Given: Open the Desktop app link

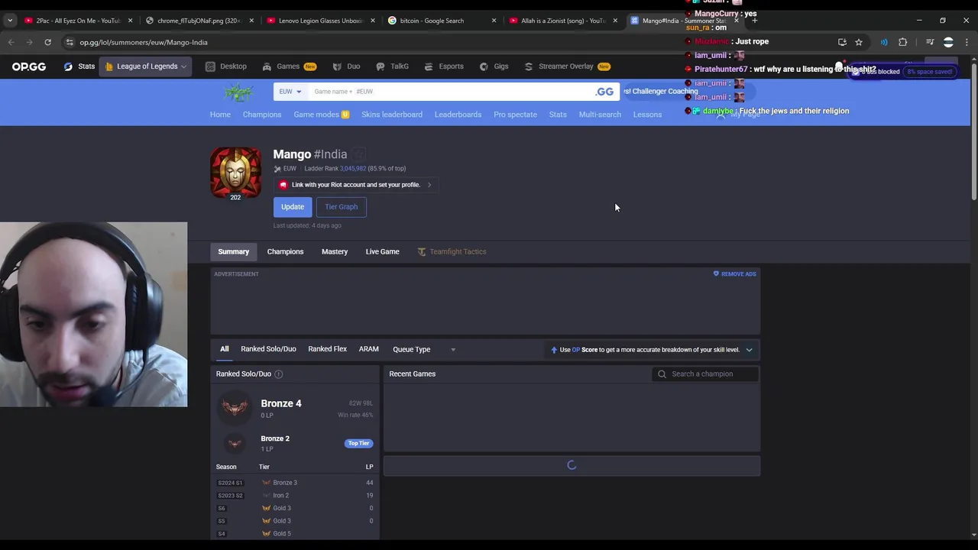Looking at the screenshot, I should coord(226,66).
